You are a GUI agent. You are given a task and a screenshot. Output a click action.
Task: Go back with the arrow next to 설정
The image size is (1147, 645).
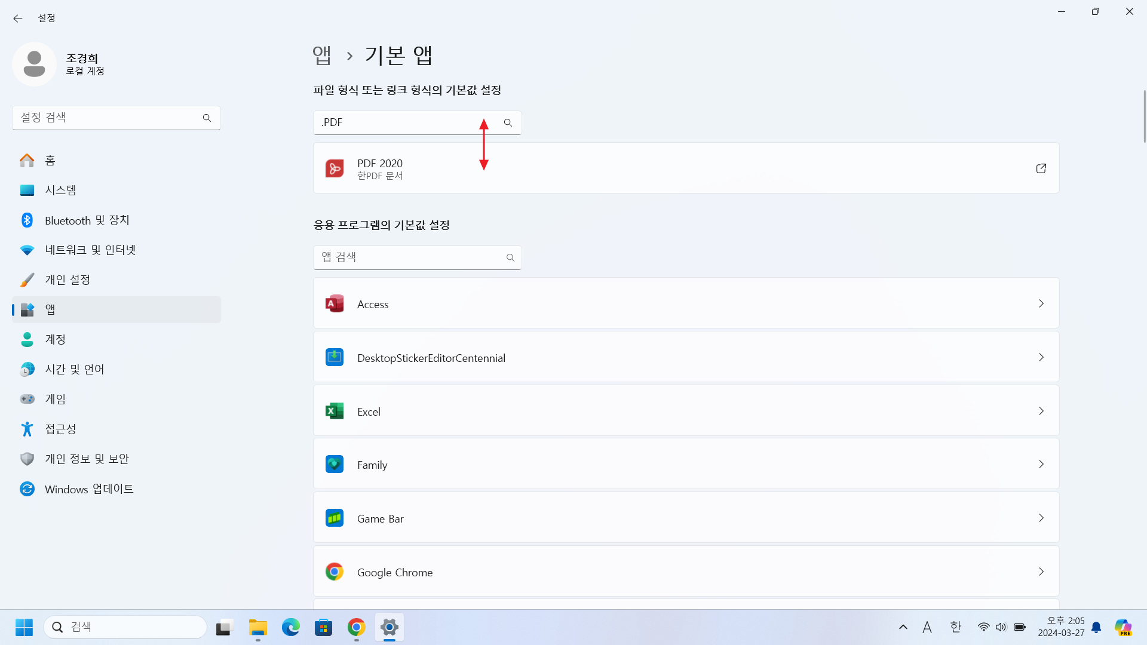click(x=18, y=19)
